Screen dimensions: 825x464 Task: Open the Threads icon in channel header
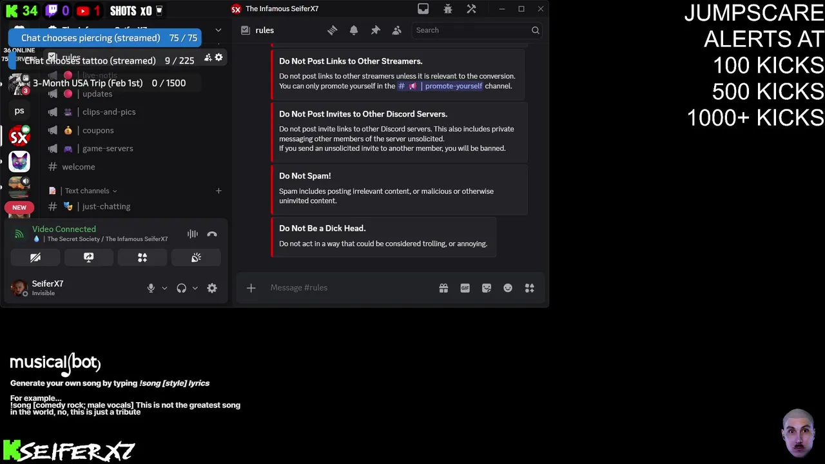[332, 30]
